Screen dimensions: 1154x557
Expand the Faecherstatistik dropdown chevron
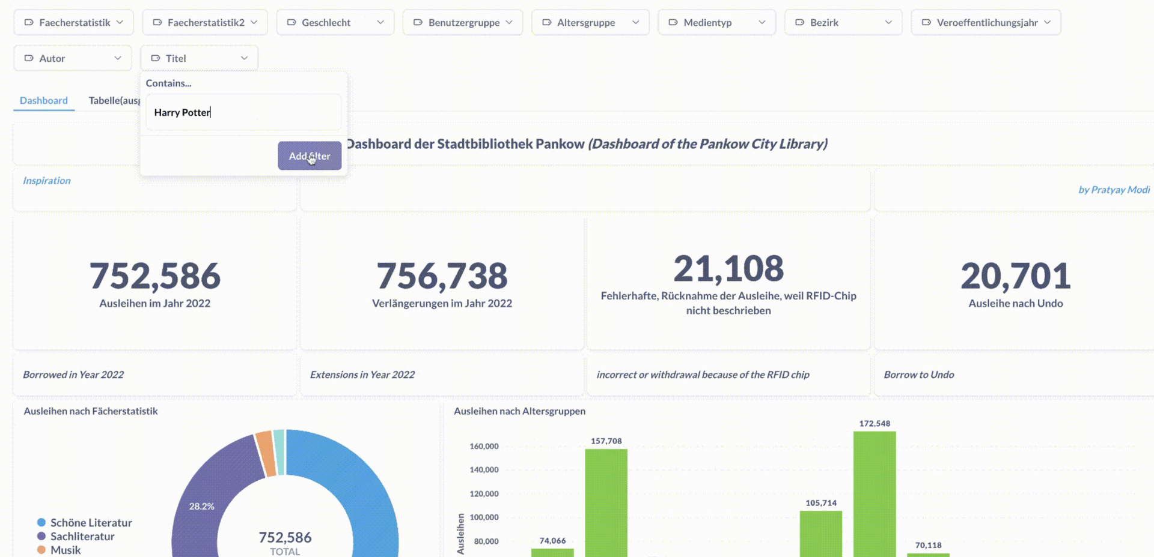pyautogui.click(x=120, y=22)
